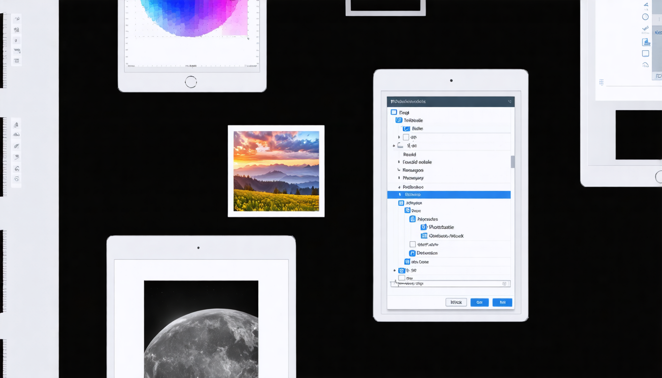The image size is (662, 378).
Task: Check the empty box beside 'GitePladie' row
Action: (413, 244)
